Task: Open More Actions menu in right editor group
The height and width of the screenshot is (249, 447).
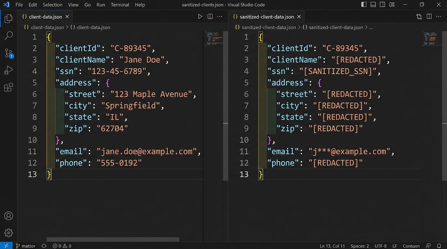Action: (x=439, y=17)
